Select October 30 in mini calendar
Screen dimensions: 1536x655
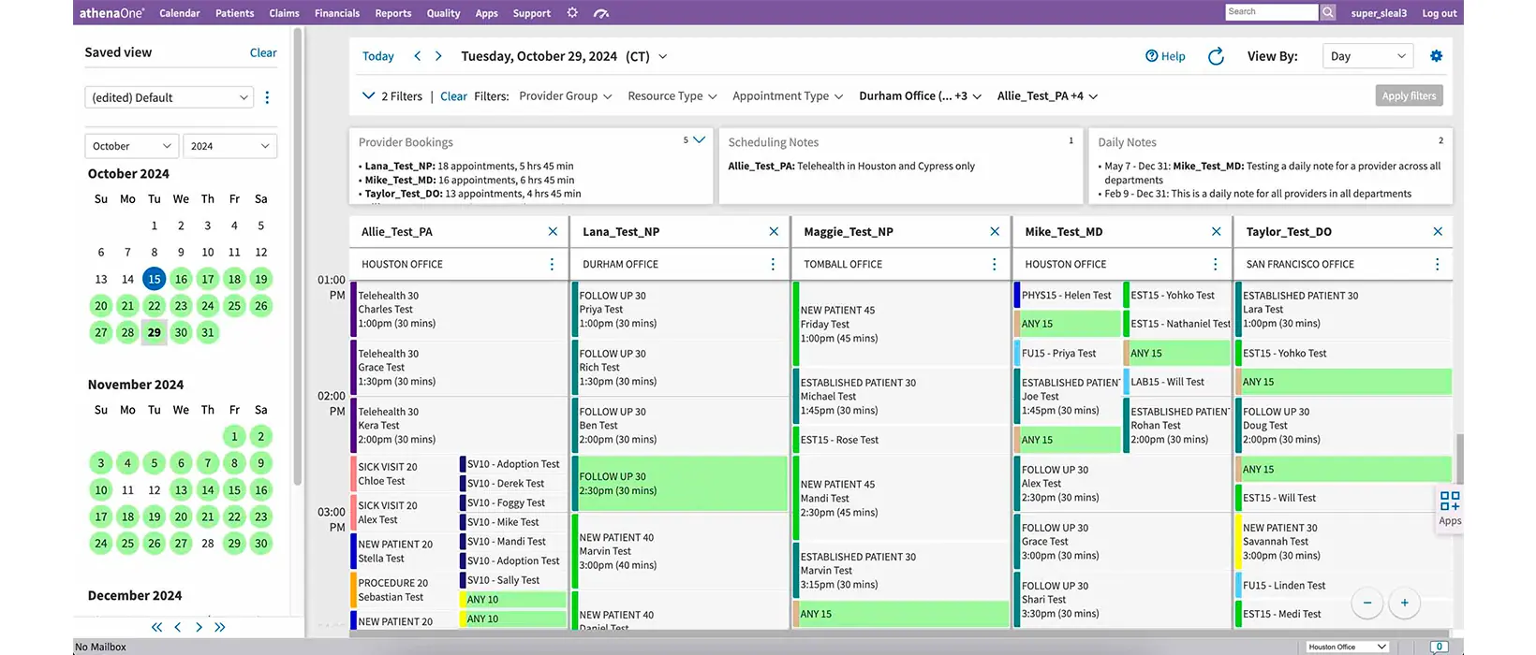point(181,332)
